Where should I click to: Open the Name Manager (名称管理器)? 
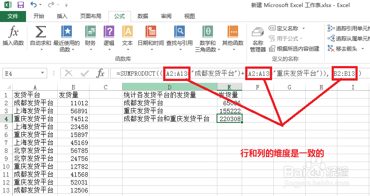point(258,39)
